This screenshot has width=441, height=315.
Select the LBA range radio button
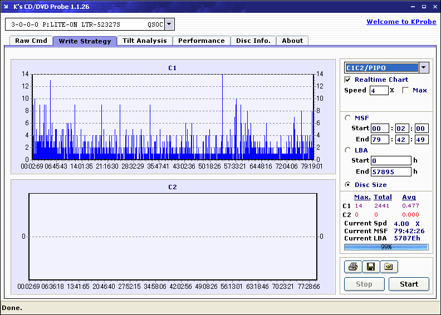(348, 150)
